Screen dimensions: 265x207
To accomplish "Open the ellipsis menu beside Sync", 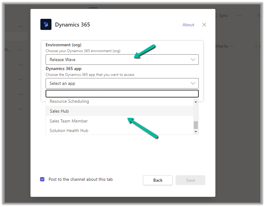I will click(239, 15).
